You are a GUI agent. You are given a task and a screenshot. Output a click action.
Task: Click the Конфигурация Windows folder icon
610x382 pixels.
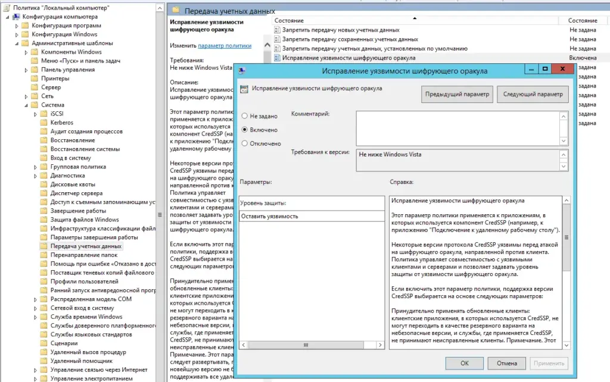coord(25,34)
